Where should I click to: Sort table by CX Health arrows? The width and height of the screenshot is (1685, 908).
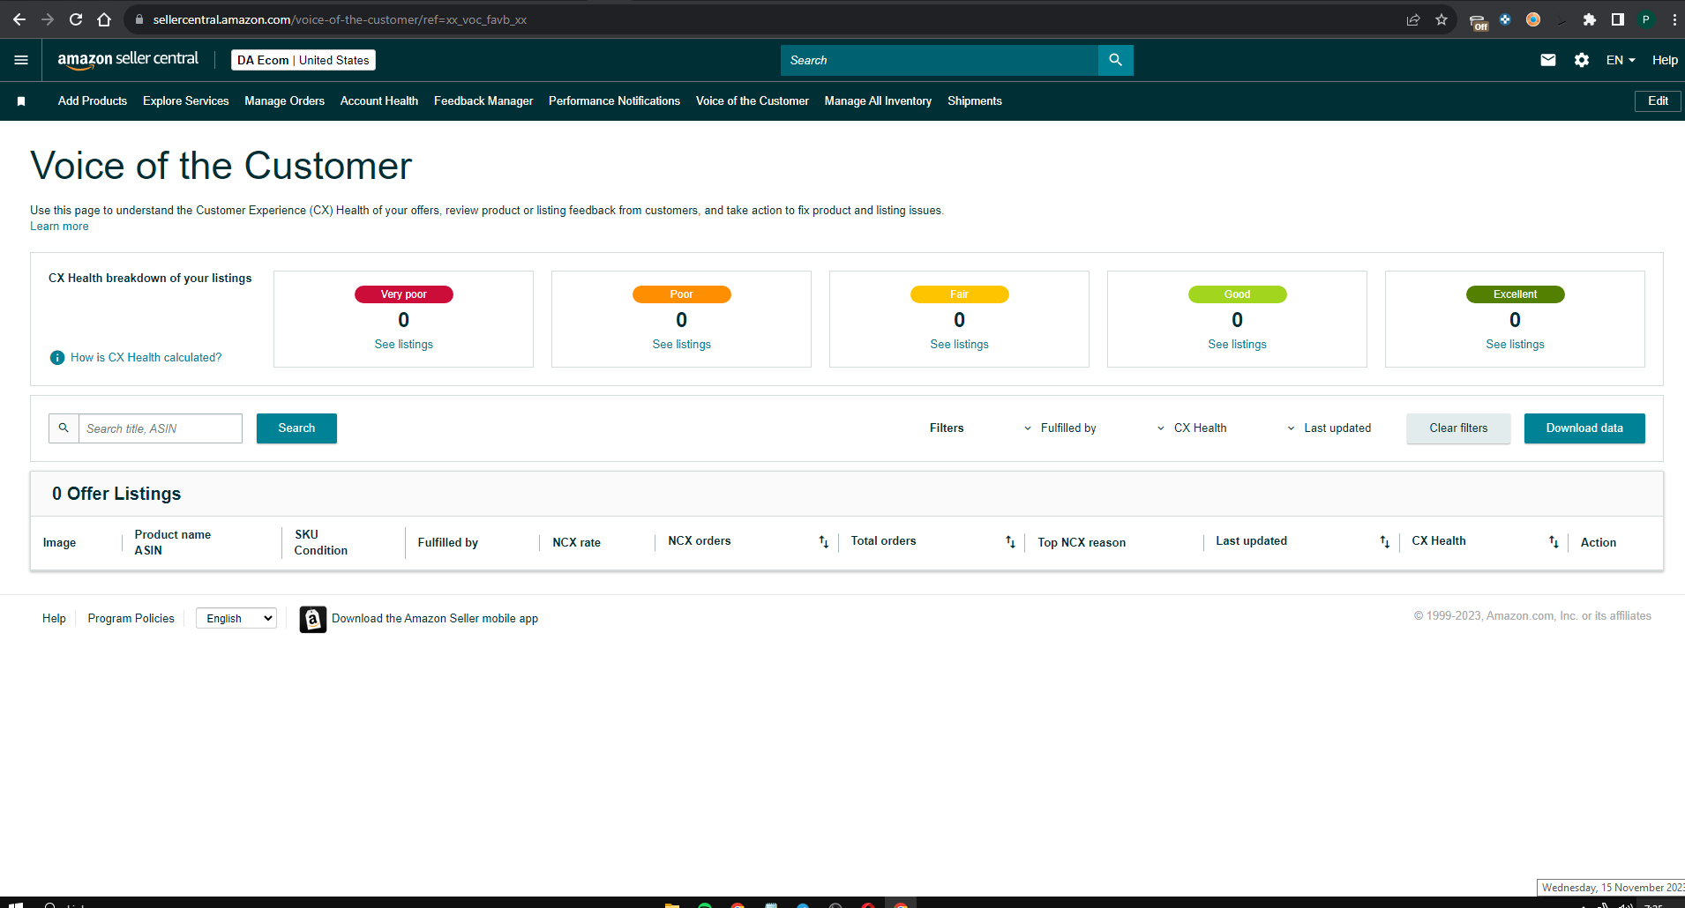(1554, 541)
